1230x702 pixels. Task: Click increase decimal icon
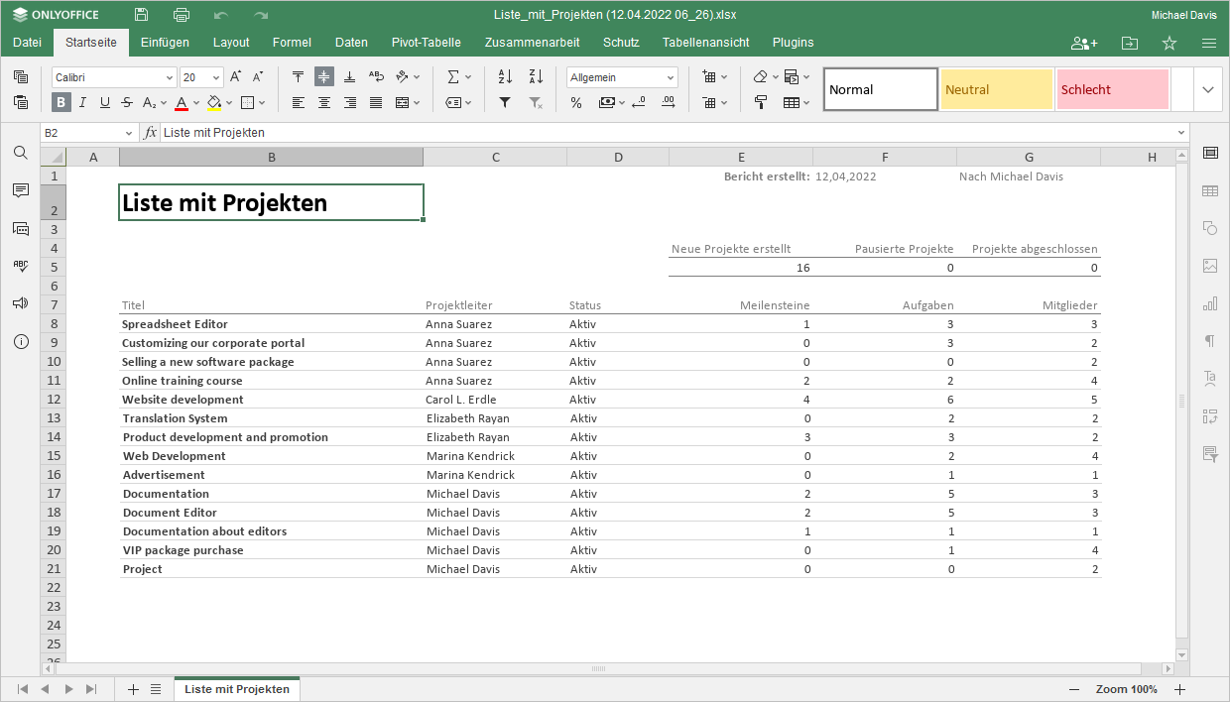[670, 102]
